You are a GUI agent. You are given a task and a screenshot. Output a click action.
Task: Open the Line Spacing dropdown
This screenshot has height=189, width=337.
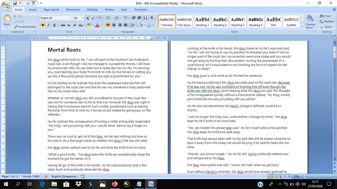(133, 25)
